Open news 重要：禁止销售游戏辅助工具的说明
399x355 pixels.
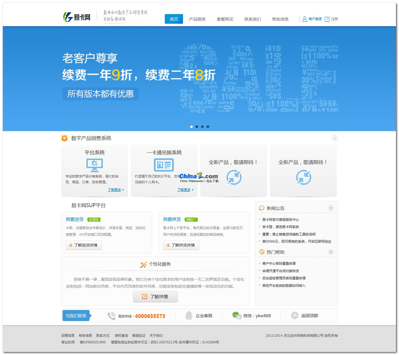289,234
